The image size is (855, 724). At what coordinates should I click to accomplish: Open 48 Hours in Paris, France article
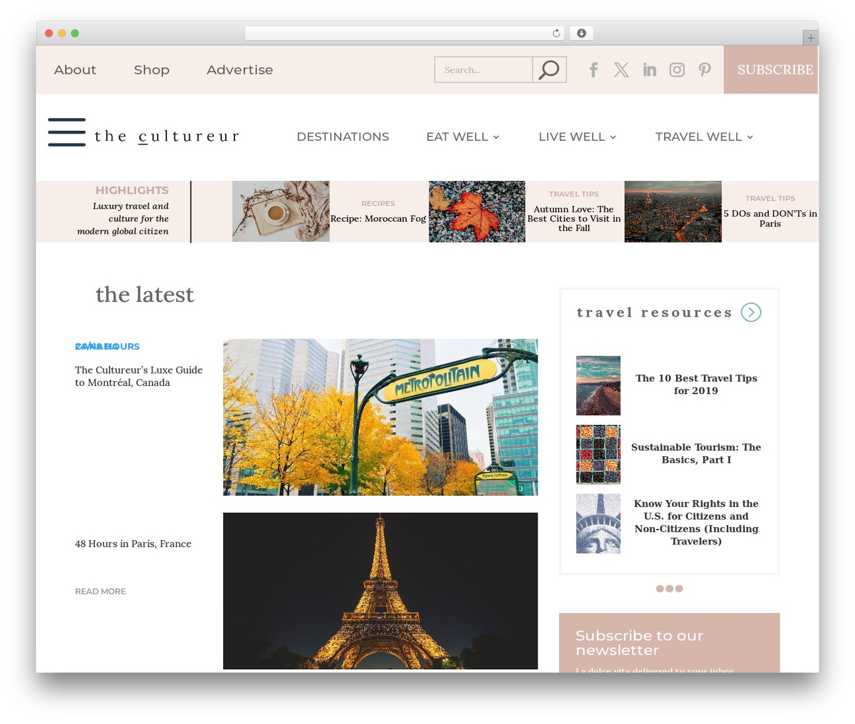click(133, 544)
